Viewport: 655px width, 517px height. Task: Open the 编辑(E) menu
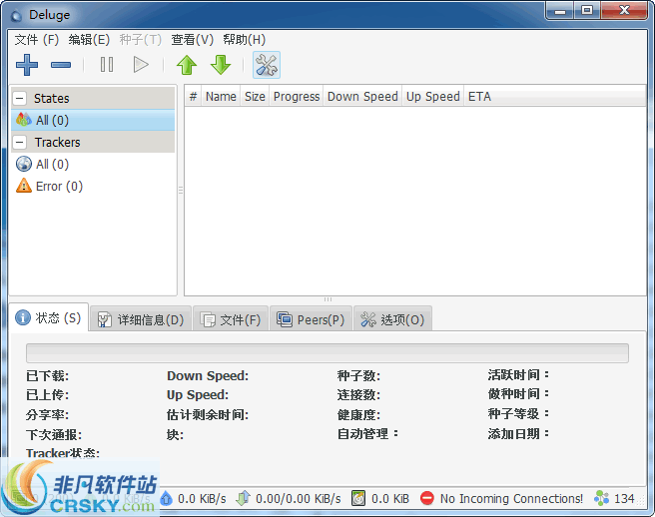89,40
